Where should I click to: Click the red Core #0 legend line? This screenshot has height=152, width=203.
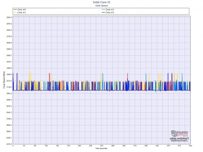(x=15, y=10)
